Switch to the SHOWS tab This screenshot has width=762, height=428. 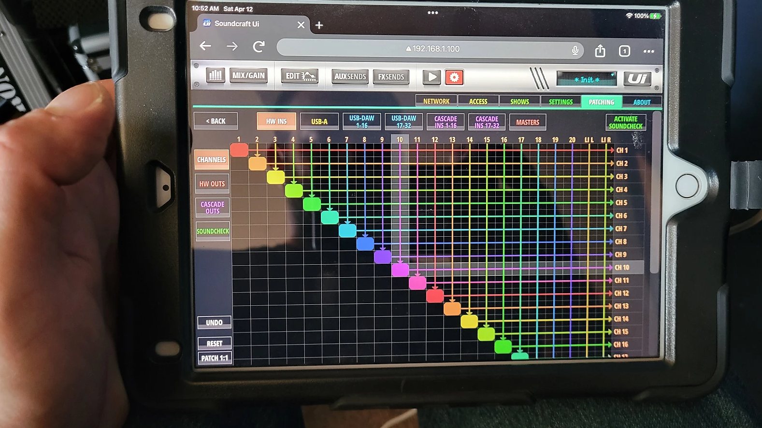(519, 101)
